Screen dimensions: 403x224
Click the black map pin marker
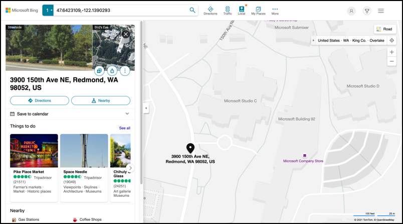pos(190,148)
